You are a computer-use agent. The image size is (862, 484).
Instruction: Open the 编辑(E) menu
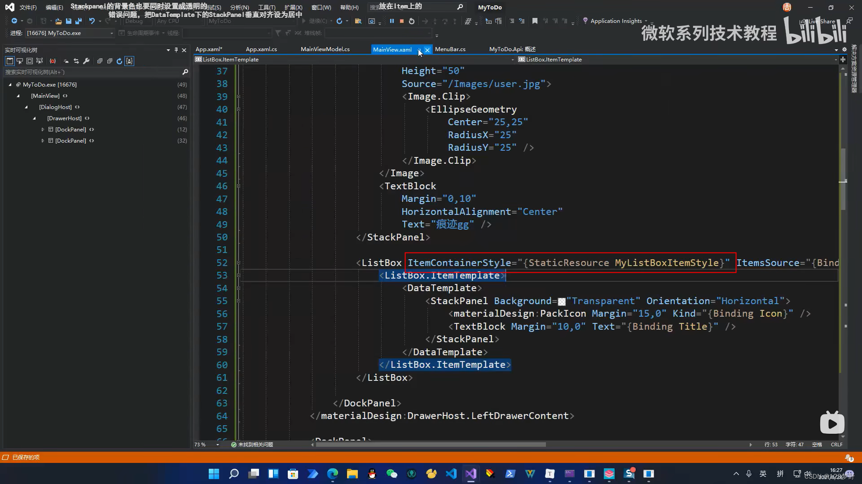pos(54,7)
